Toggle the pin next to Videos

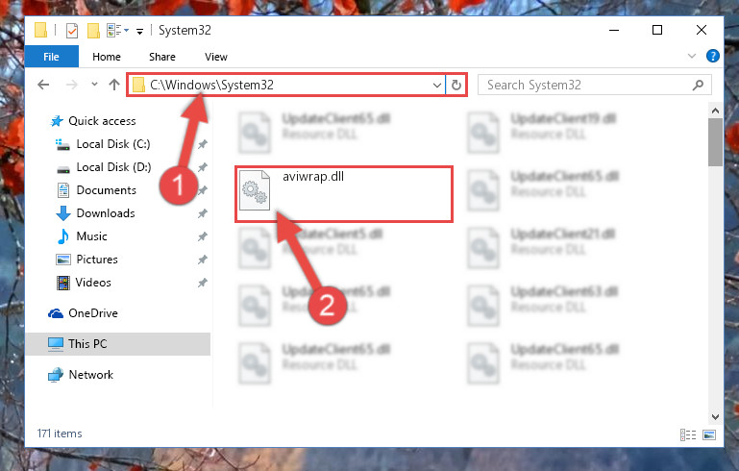(x=202, y=283)
